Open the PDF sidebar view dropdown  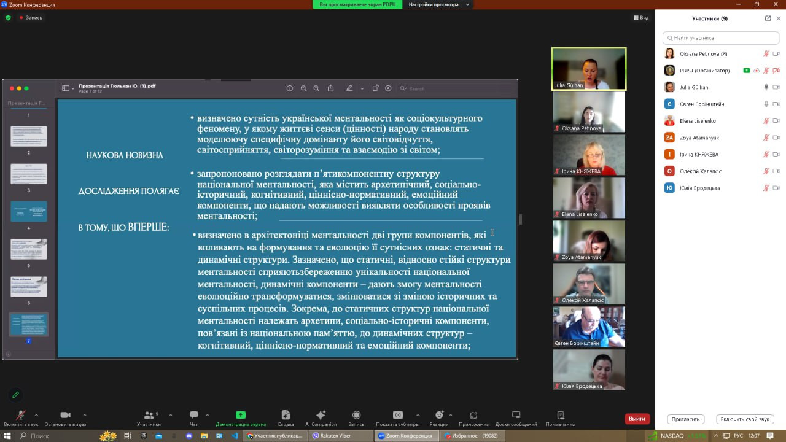click(68, 88)
